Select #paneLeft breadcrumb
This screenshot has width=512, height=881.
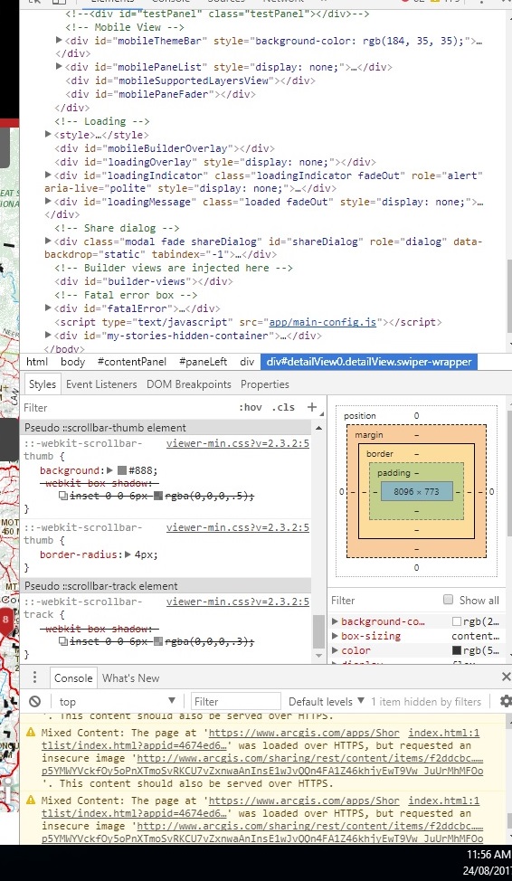203,362
